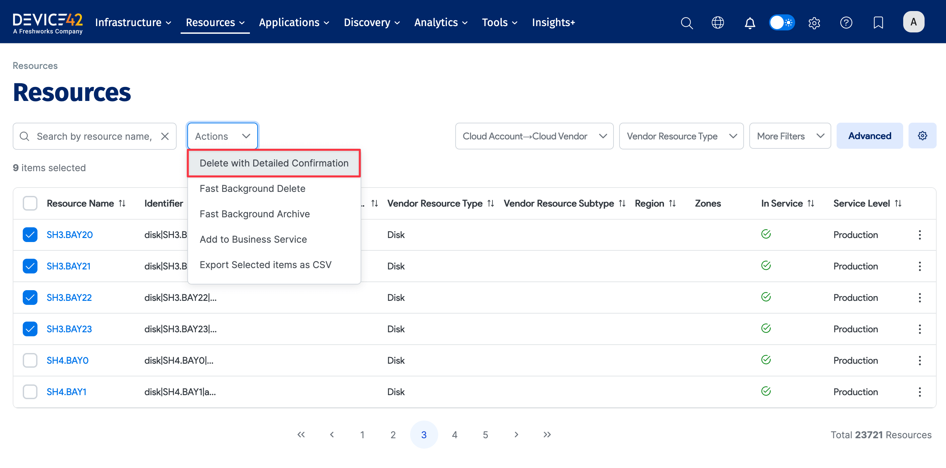Viewport: 946px width, 468px height.
Task: Open the global search magnifier icon
Action: point(686,22)
